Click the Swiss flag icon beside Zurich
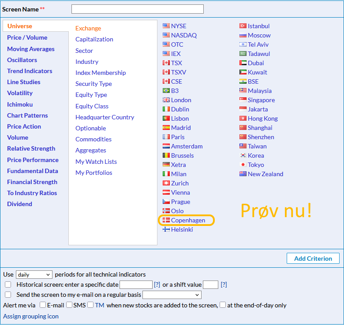Image resolution: width=344 pixels, height=325 pixels. click(x=166, y=183)
